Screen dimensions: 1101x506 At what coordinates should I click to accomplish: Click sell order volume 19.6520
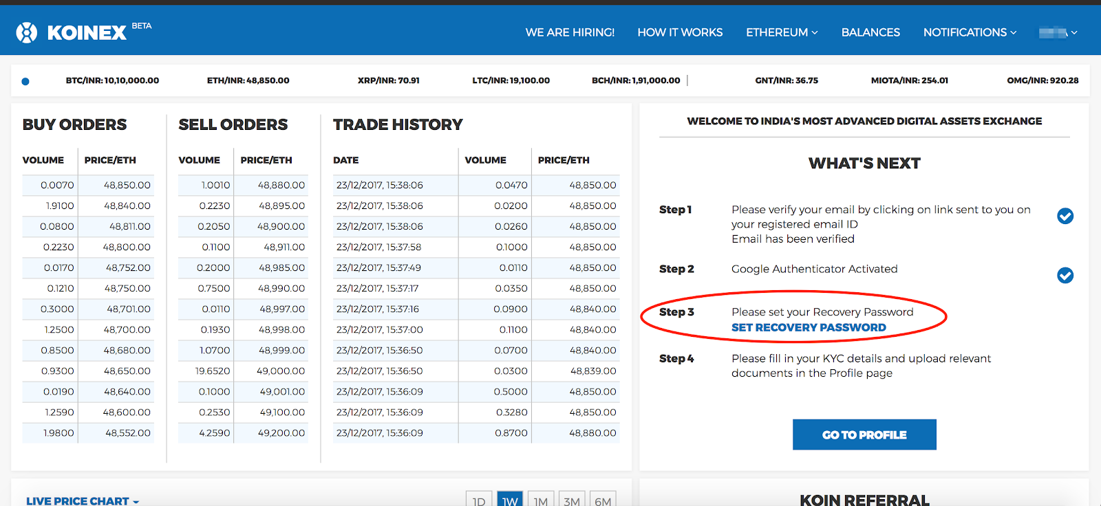(213, 371)
